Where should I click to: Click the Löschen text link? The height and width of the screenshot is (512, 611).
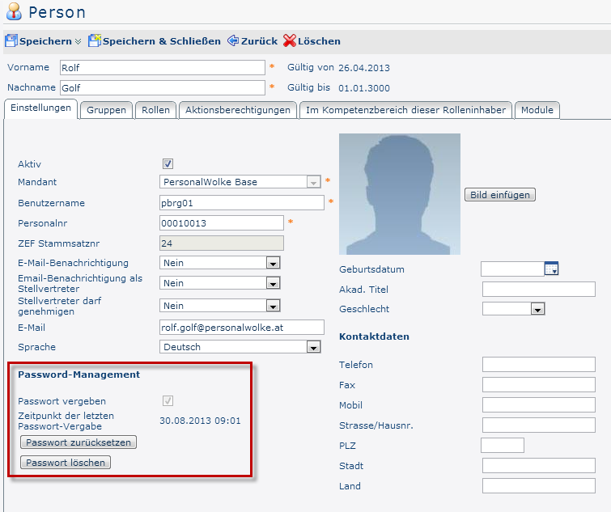click(x=319, y=41)
